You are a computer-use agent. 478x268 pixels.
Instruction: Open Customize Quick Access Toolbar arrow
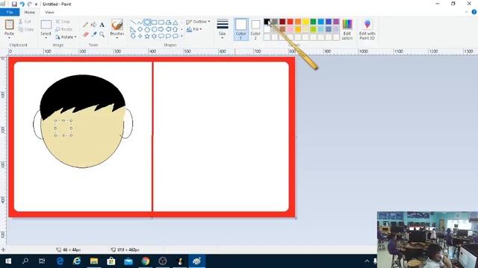(x=36, y=4)
